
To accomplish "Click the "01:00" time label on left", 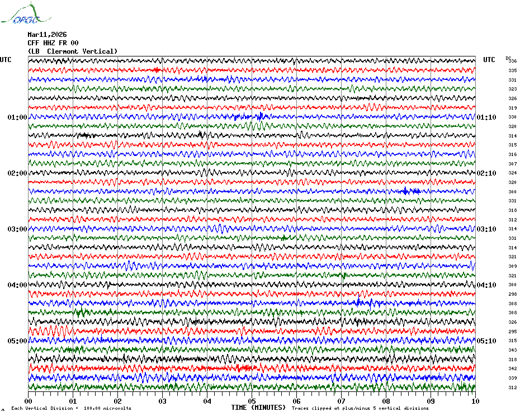I will point(17,117).
